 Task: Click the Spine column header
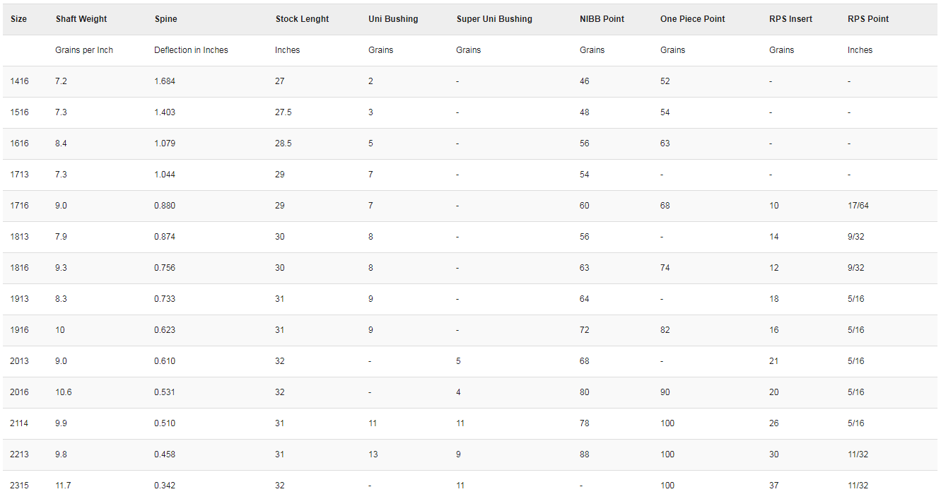tap(166, 19)
